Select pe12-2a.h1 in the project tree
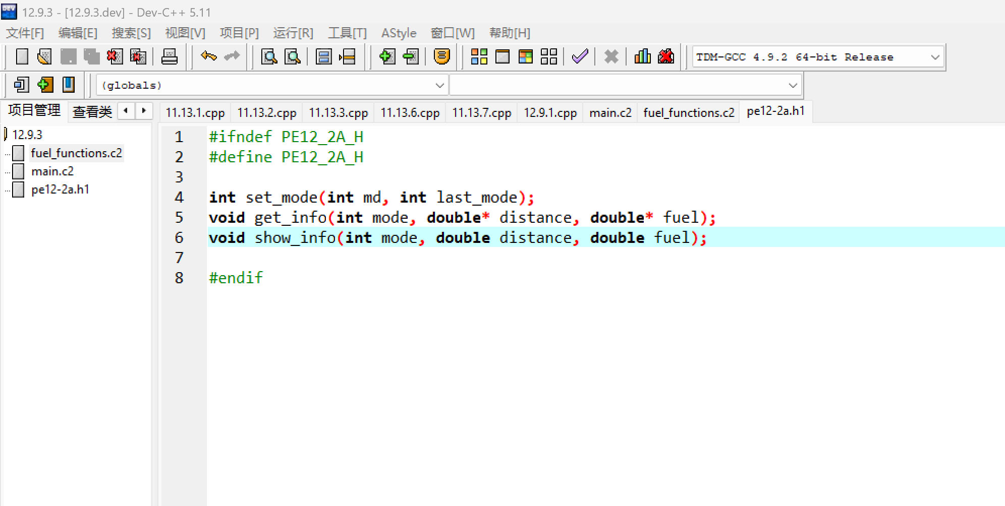This screenshot has width=1005, height=506. click(x=60, y=189)
